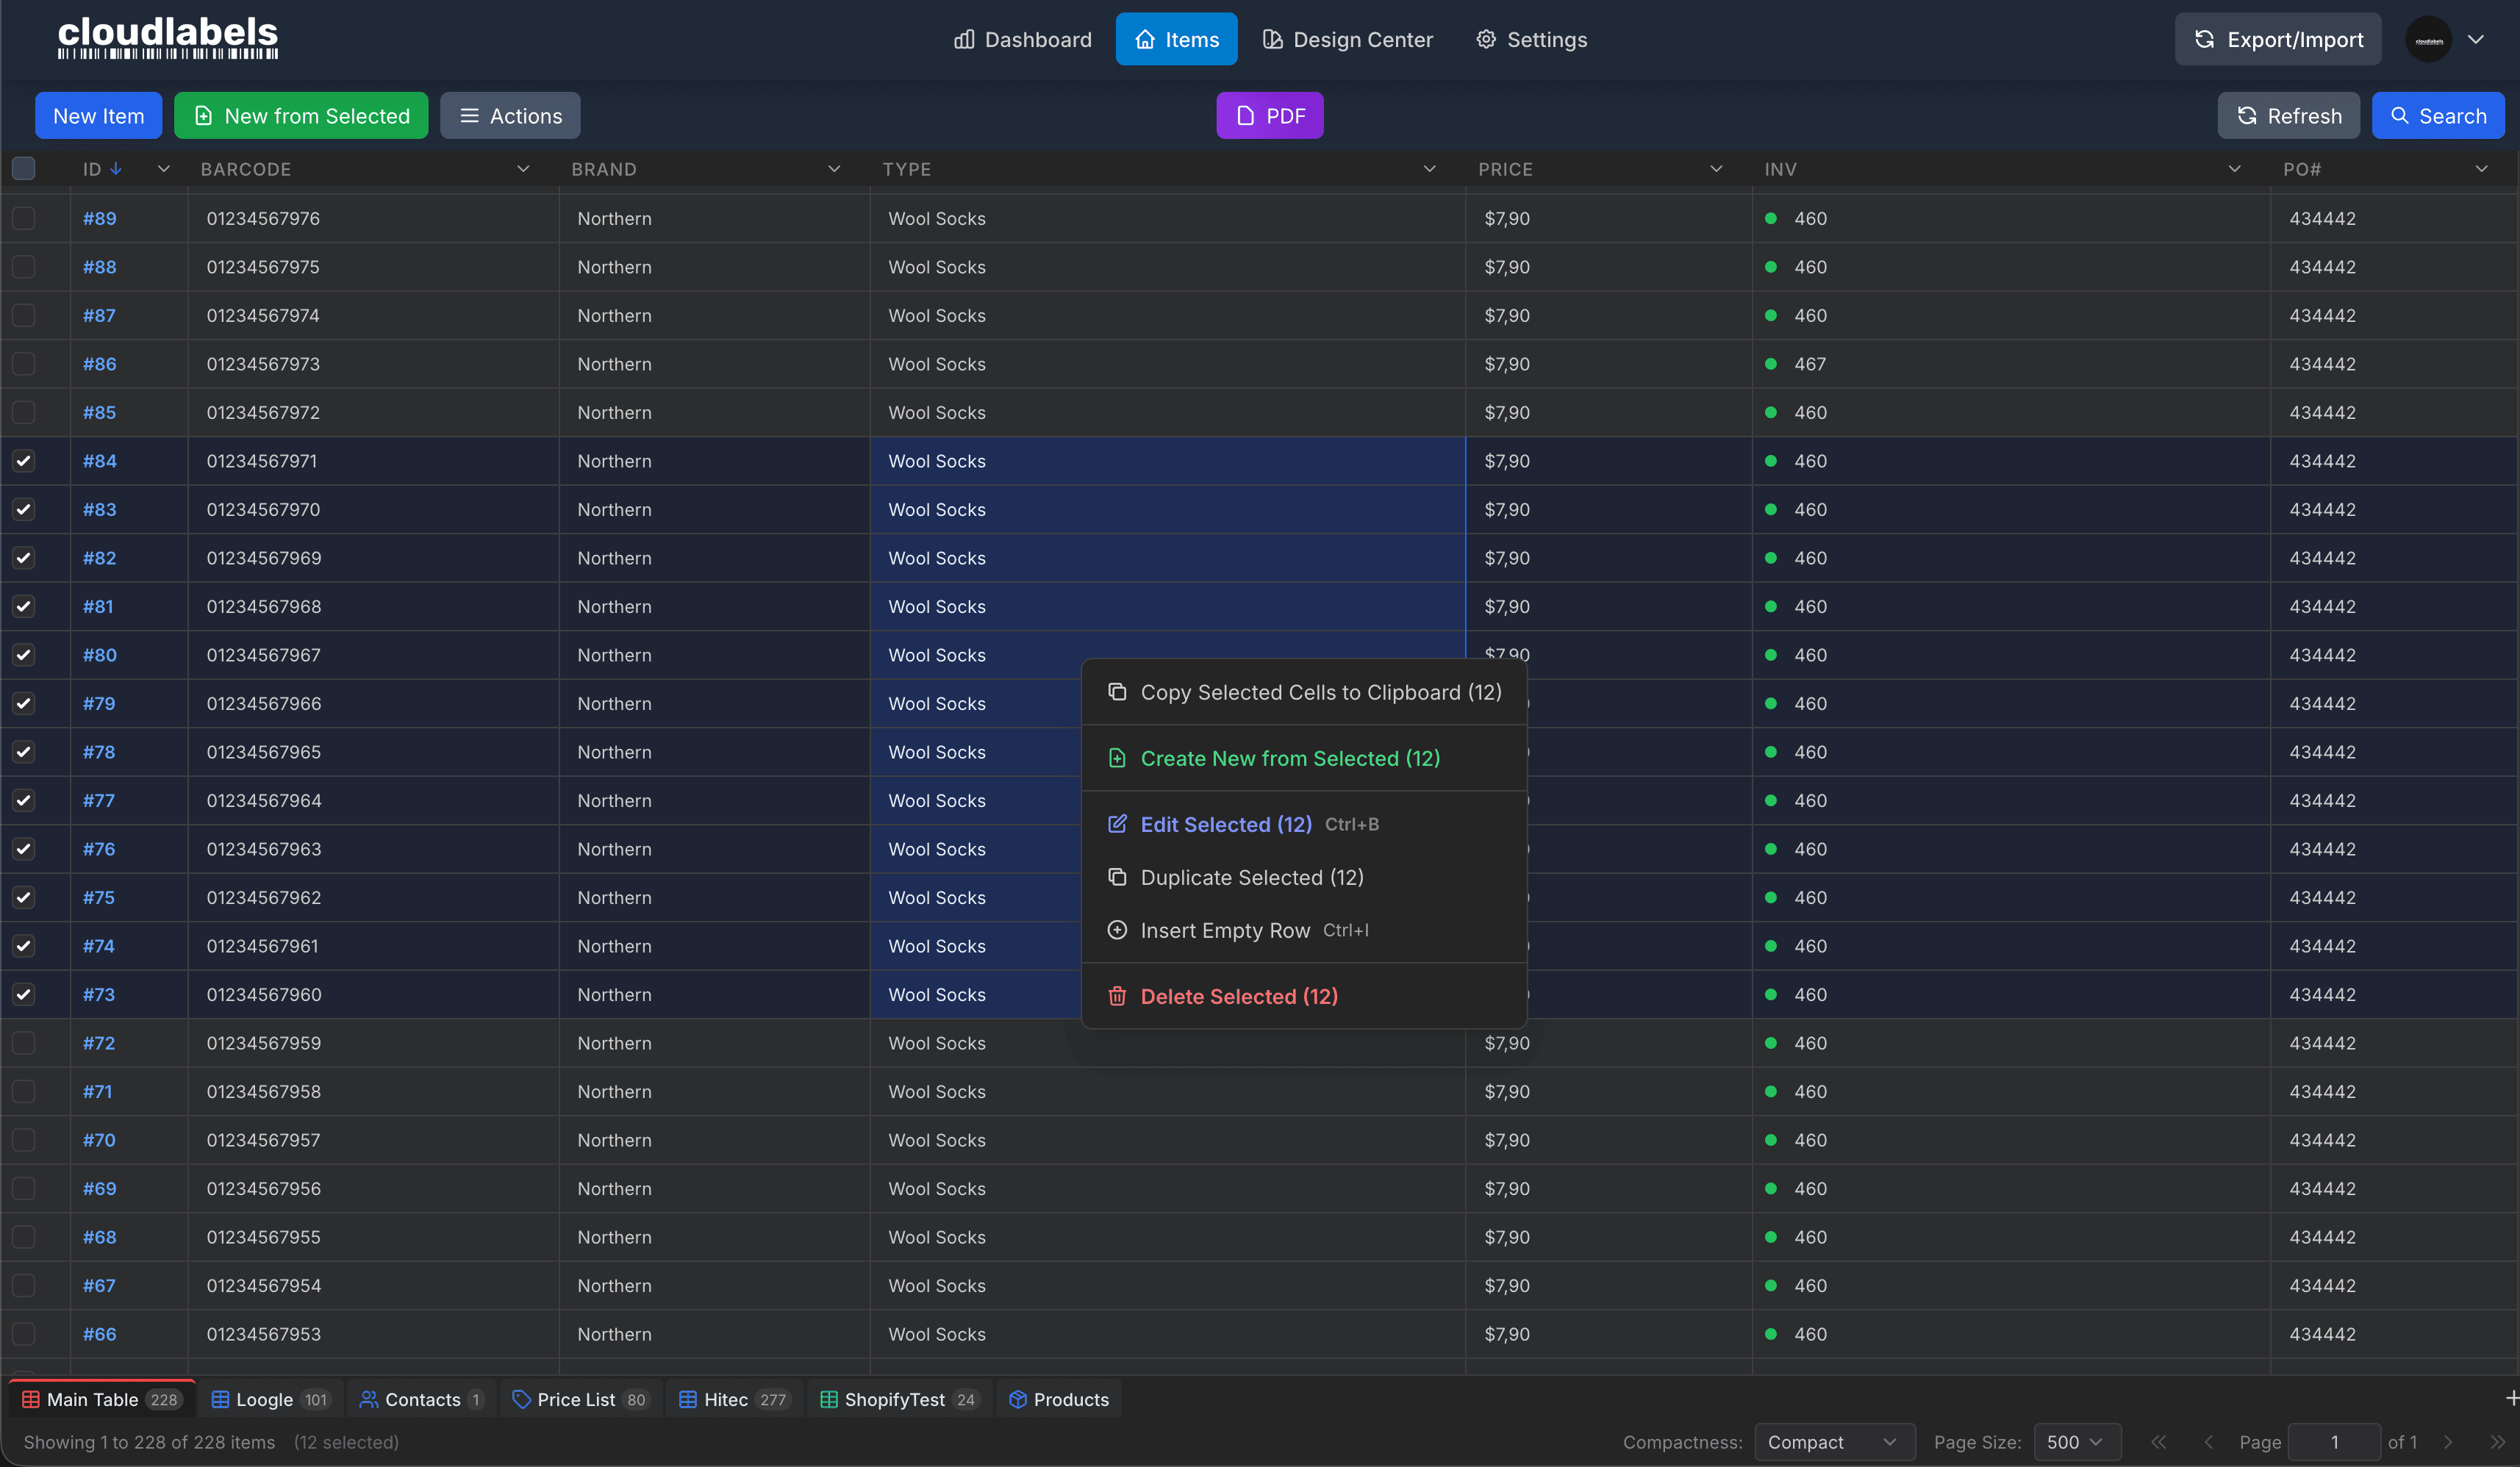Generate a PDF of the items
This screenshot has width=2520, height=1467.
(x=1269, y=115)
